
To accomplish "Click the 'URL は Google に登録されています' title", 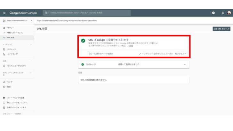I will pos(108,40).
